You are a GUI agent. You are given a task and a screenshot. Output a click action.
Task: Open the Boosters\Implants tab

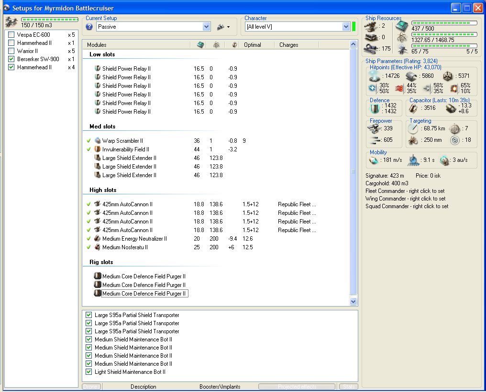[220, 387]
